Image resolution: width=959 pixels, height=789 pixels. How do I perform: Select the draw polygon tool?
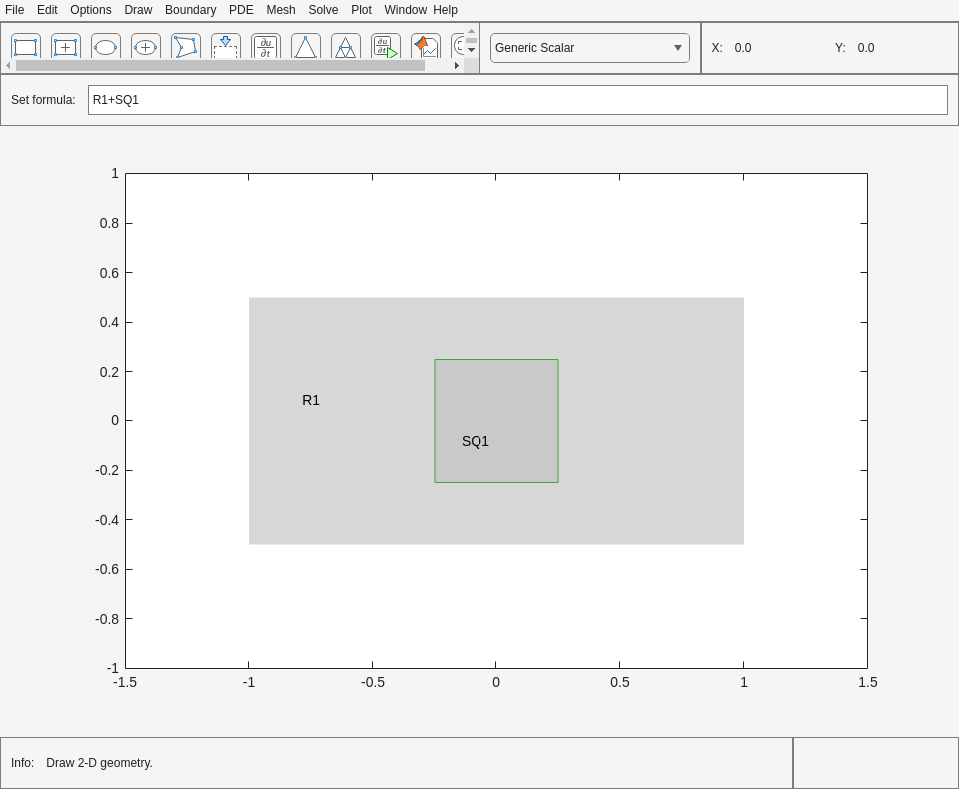[186, 47]
